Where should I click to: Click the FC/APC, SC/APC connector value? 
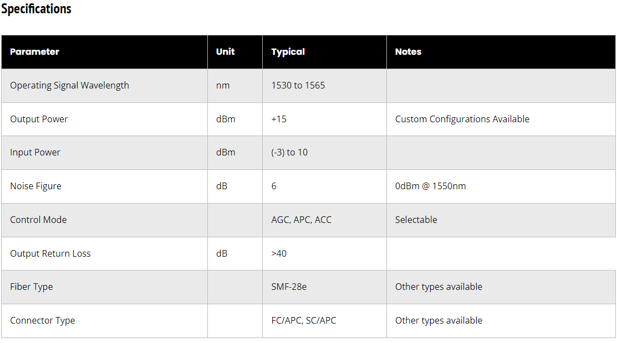pyautogui.click(x=303, y=321)
